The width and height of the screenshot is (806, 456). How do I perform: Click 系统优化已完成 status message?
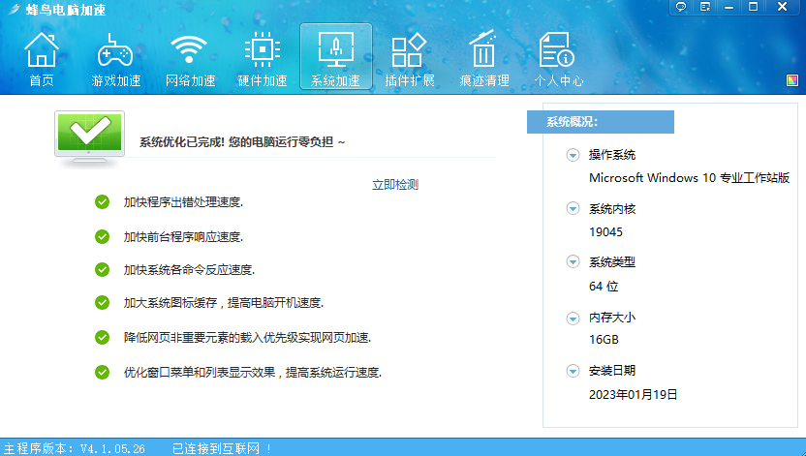242,141
